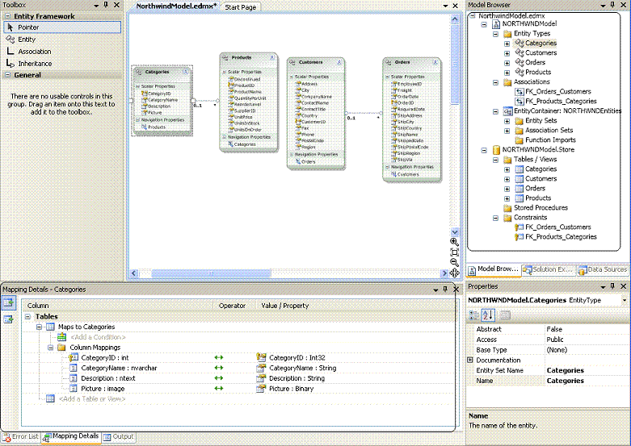
Task: Click the pan thumbnail viewer icon
Action: pos(454,273)
